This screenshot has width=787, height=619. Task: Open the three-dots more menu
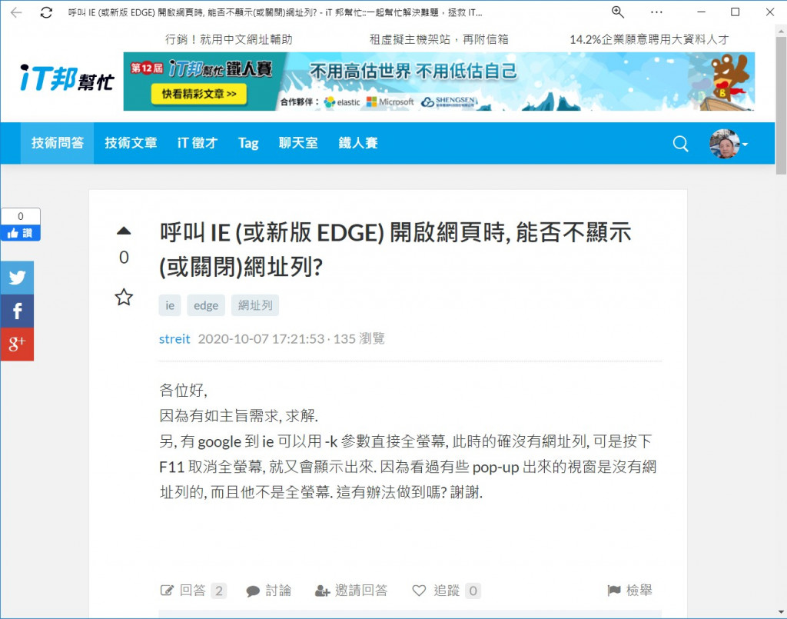pyautogui.click(x=656, y=12)
